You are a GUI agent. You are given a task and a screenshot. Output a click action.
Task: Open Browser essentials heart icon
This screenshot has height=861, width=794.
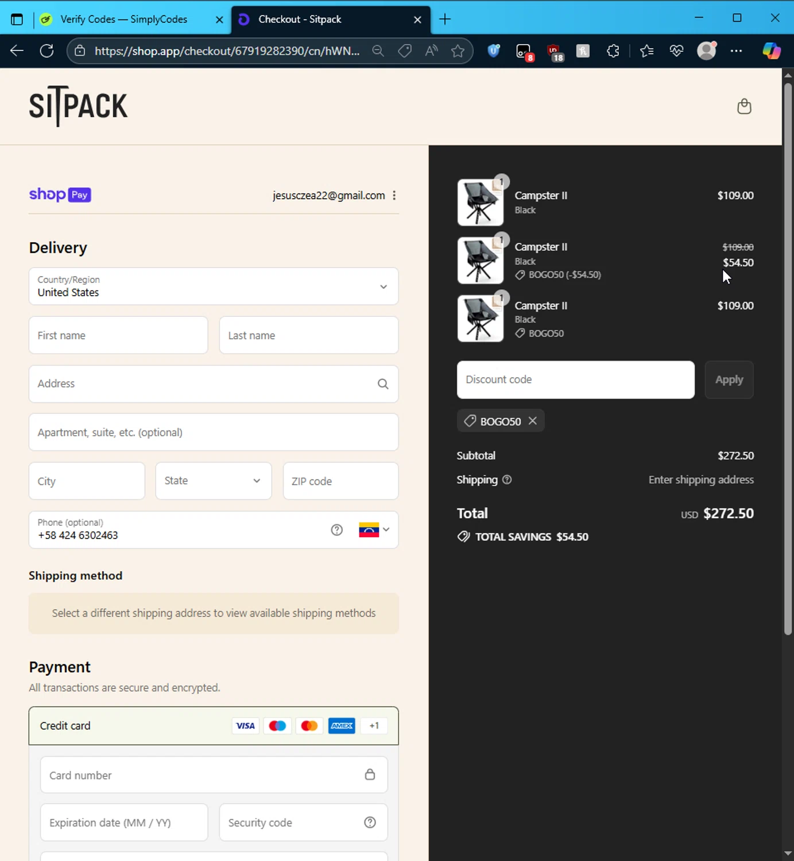click(676, 51)
